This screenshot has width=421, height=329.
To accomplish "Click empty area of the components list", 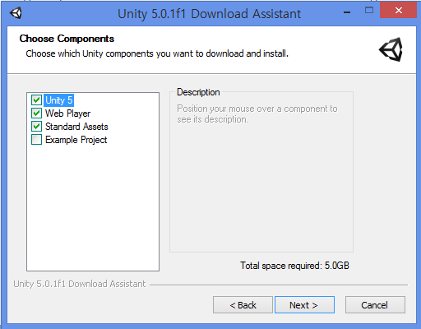I will click(93, 208).
